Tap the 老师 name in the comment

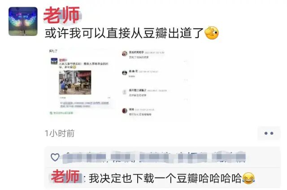[x=65, y=177]
